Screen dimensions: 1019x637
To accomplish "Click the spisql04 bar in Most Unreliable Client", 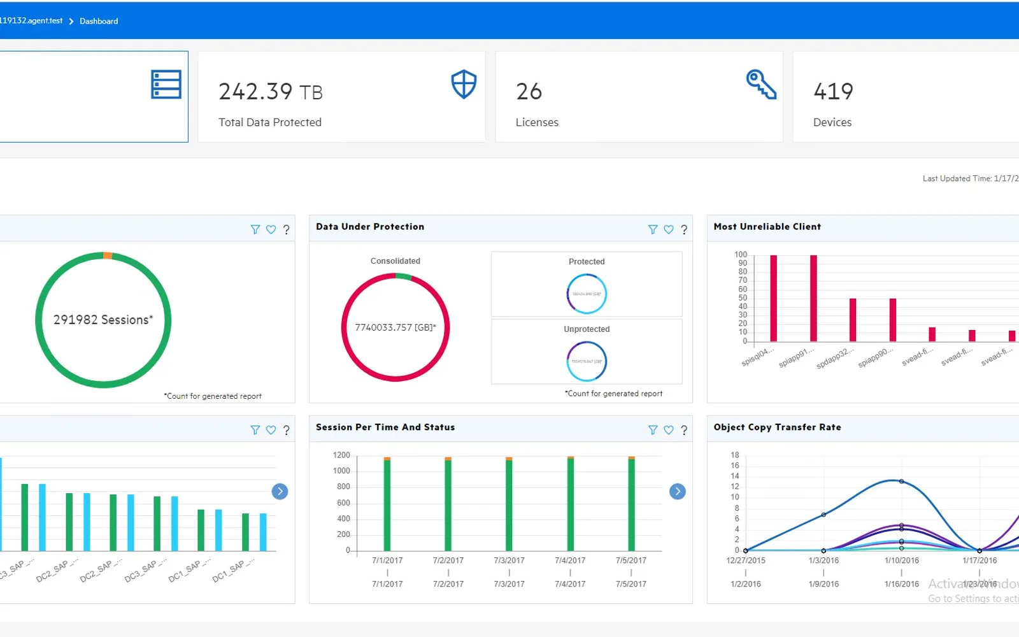I will point(774,298).
